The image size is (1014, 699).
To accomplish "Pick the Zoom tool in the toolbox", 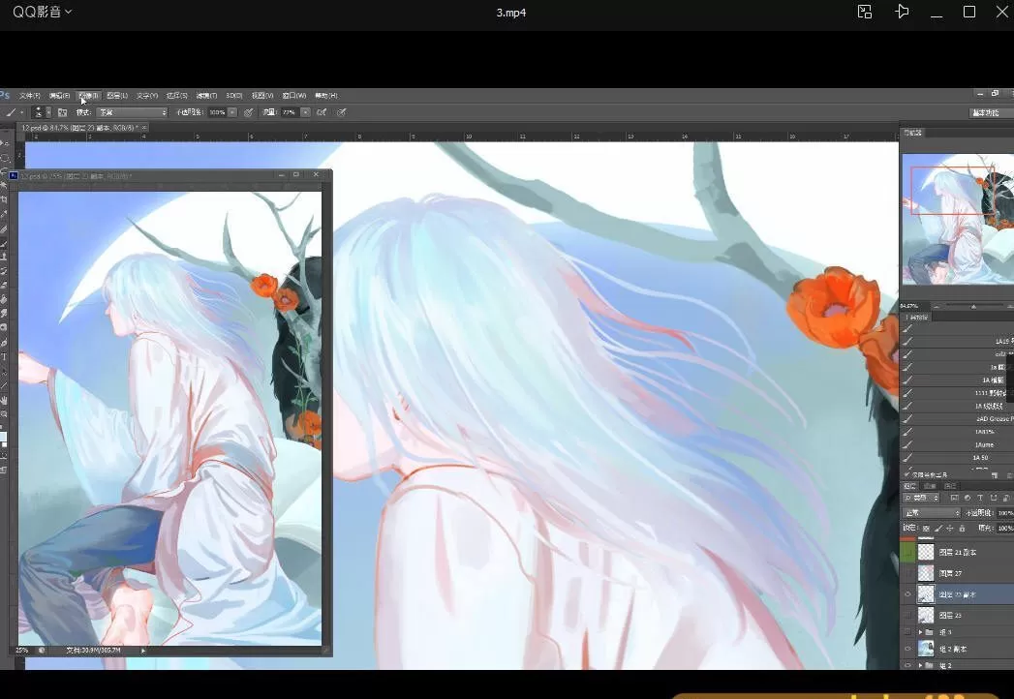I will (5, 413).
